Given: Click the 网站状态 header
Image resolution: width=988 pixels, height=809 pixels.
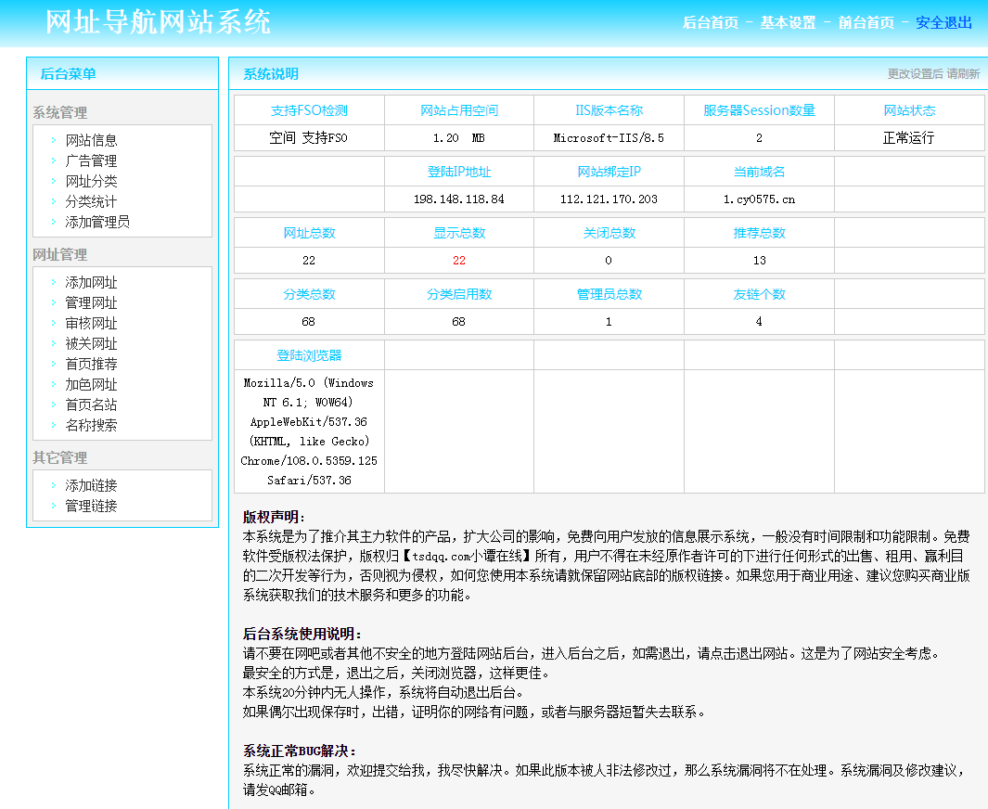Looking at the screenshot, I should click(909, 110).
